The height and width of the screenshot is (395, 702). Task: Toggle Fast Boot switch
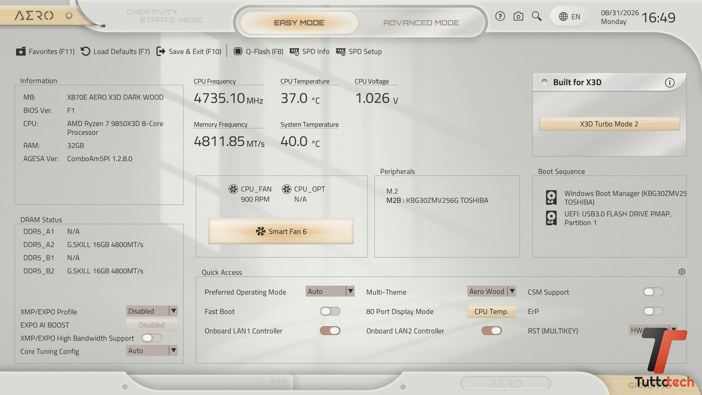330,311
